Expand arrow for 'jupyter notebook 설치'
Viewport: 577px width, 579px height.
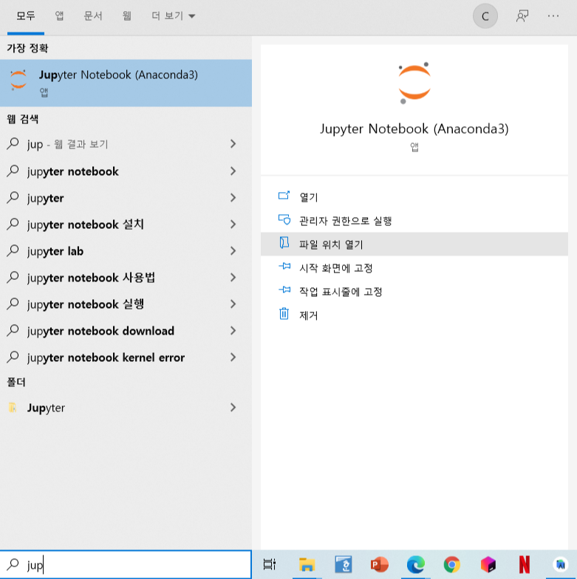(233, 225)
